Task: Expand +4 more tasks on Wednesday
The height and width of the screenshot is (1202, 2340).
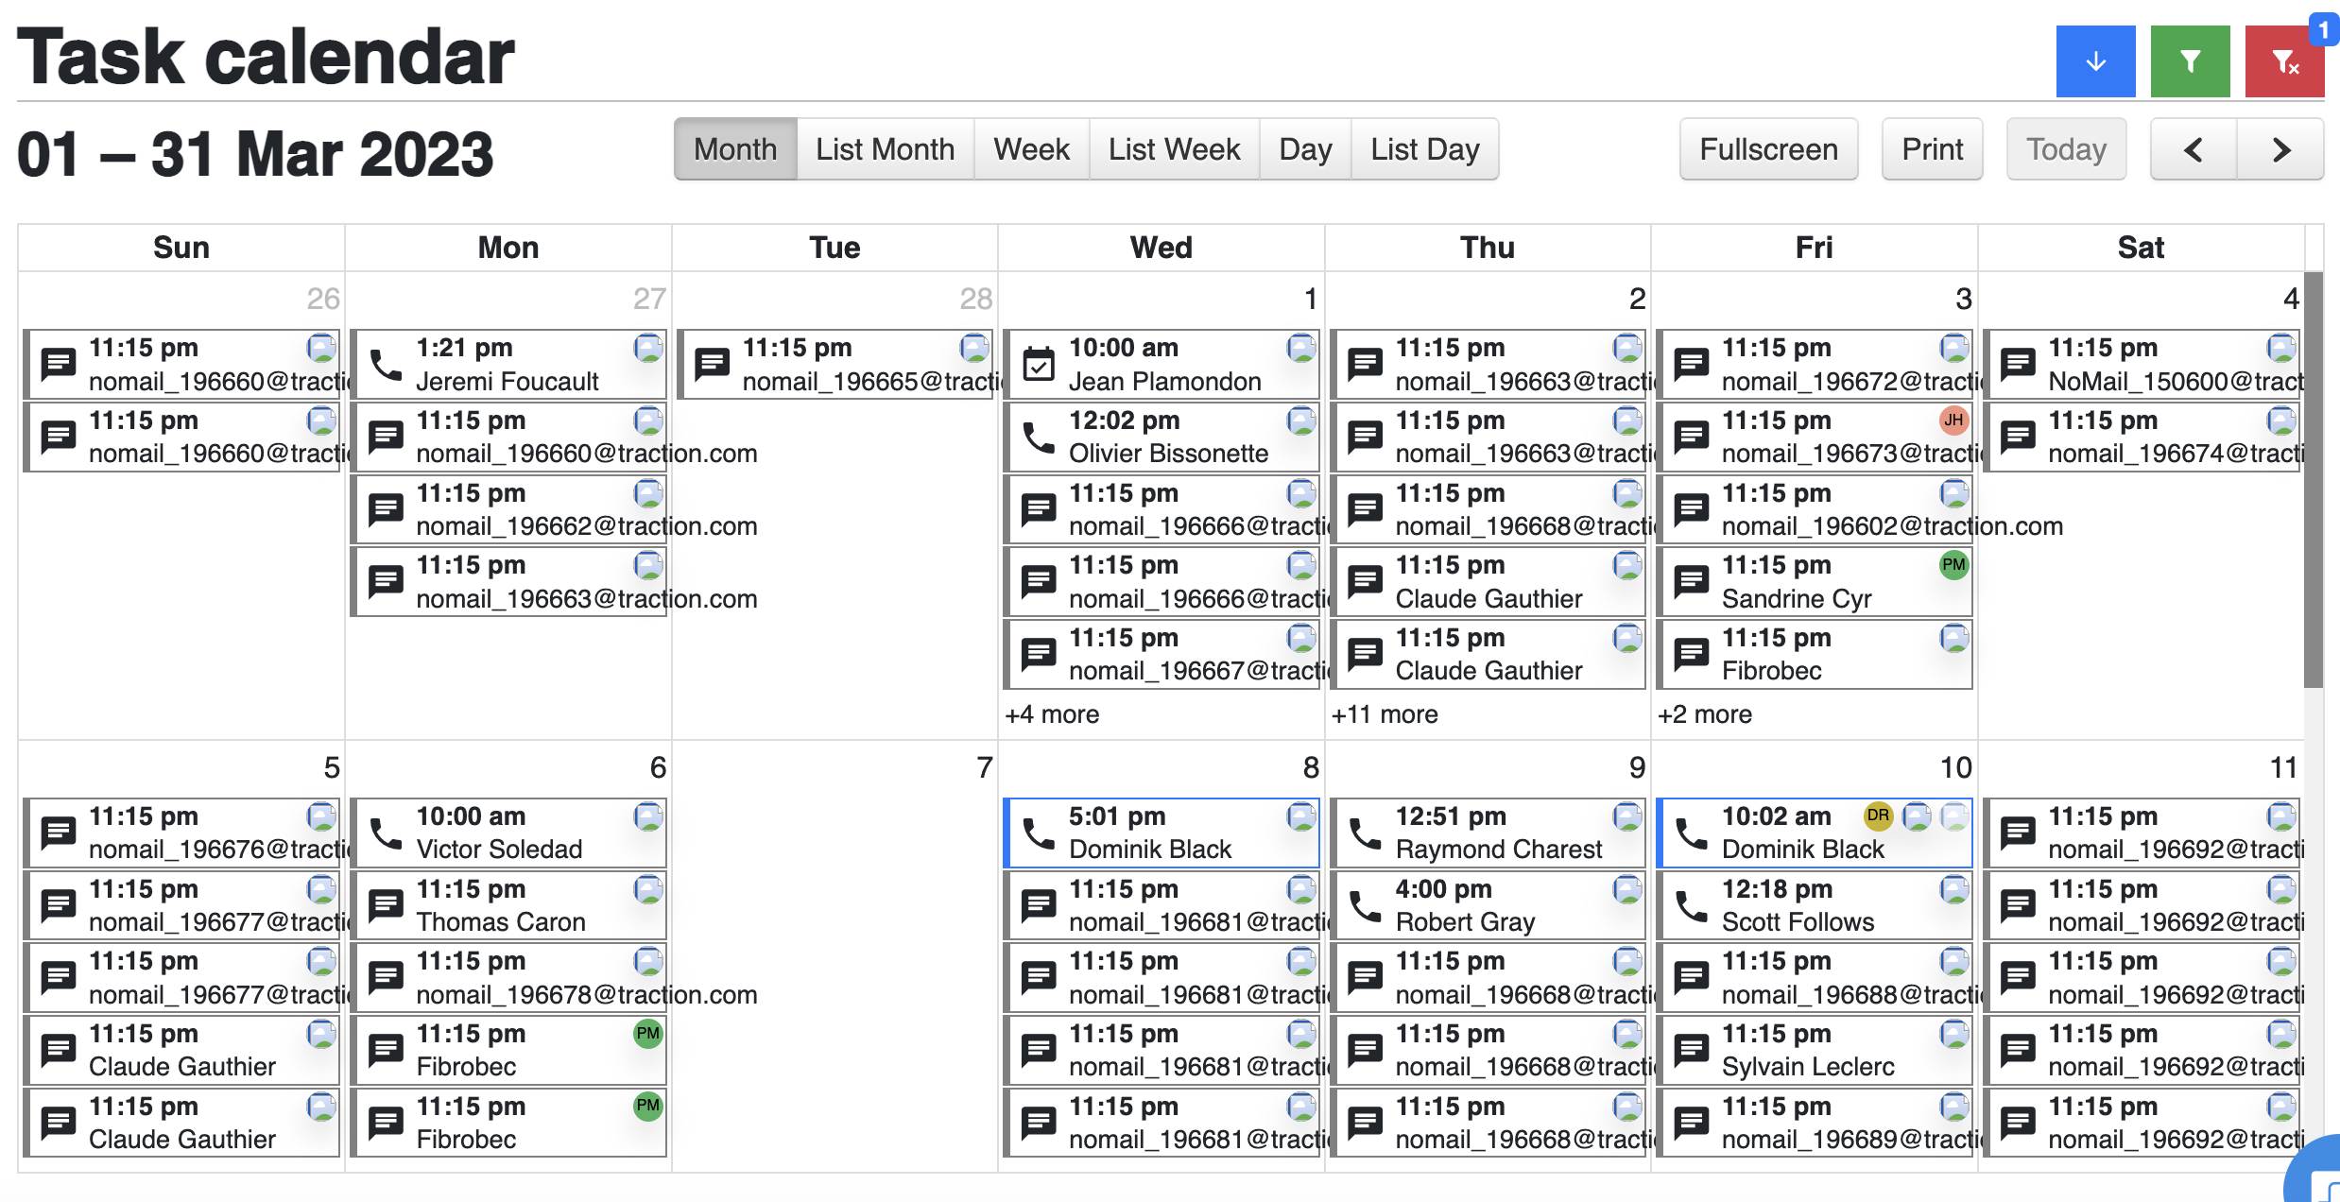Action: coord(1052,714)
